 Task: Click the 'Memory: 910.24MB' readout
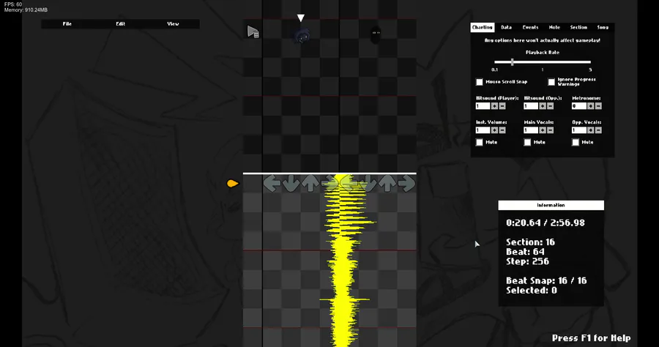tap(26, 10)
